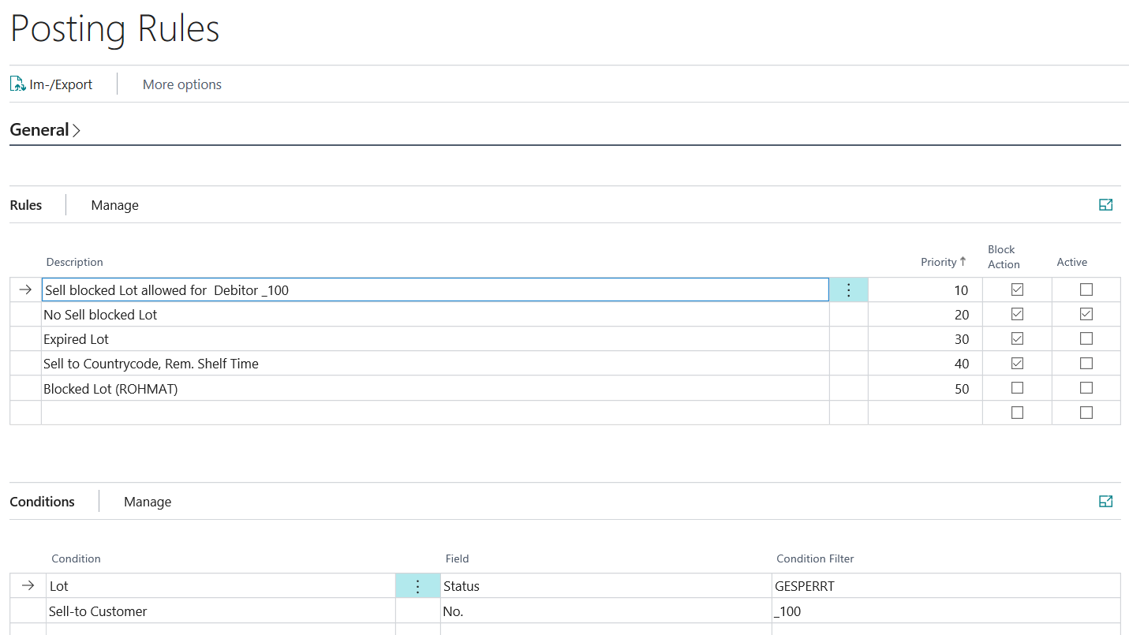1129x635 pixels.
Task: Sort by Priority column ascending arrow
Action: point(963,262)
